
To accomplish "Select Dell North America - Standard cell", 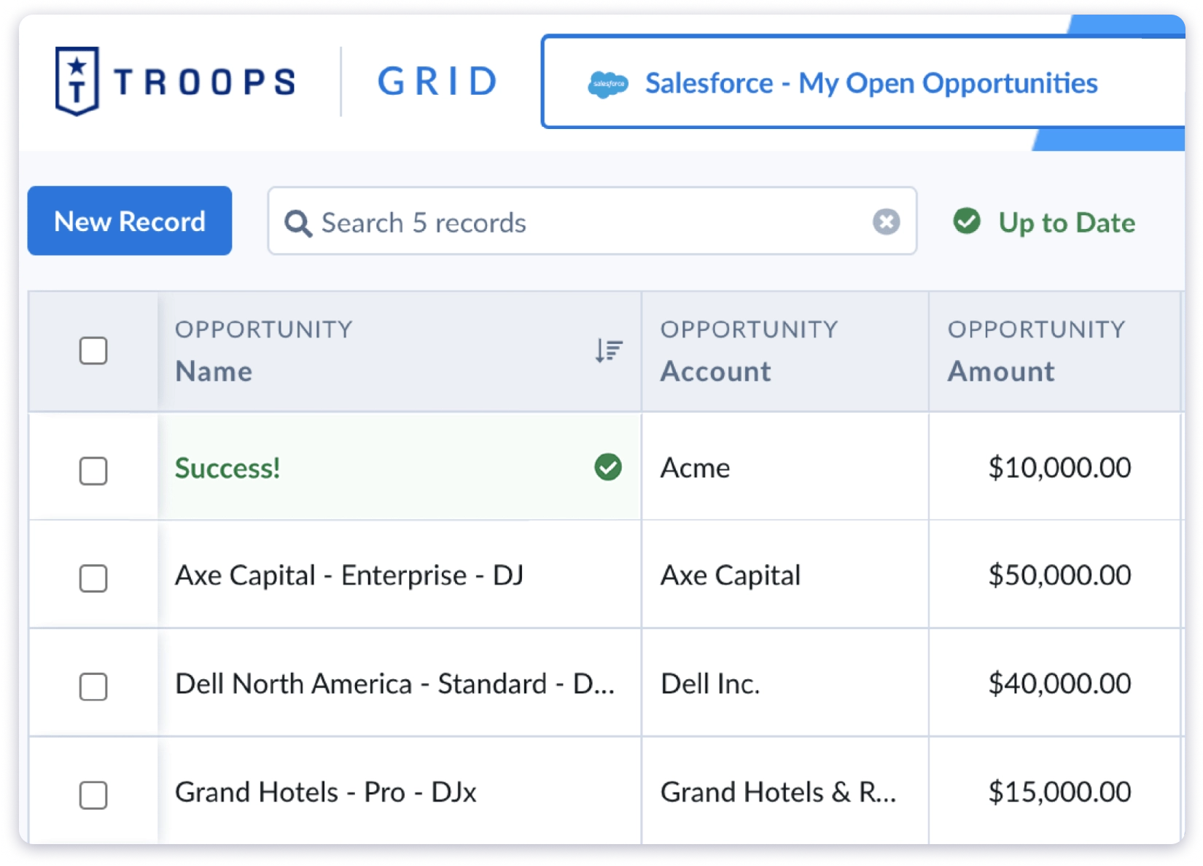I will click(x=400, y=683).
